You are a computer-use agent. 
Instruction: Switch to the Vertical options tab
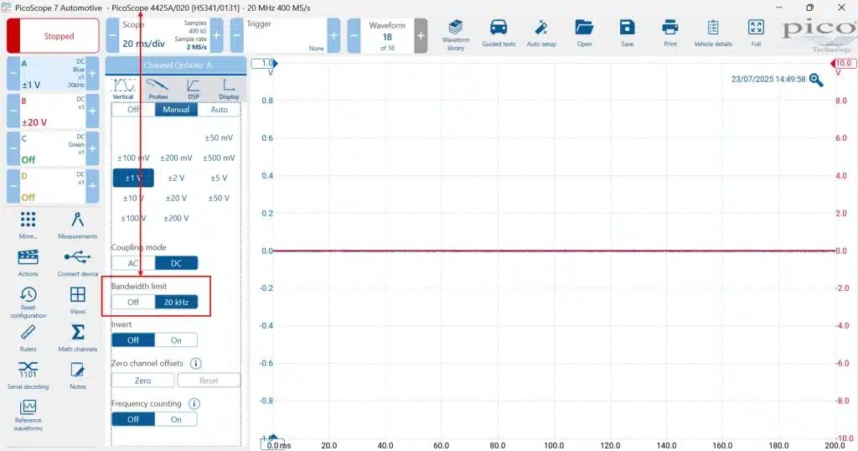(x=123, y=89)
